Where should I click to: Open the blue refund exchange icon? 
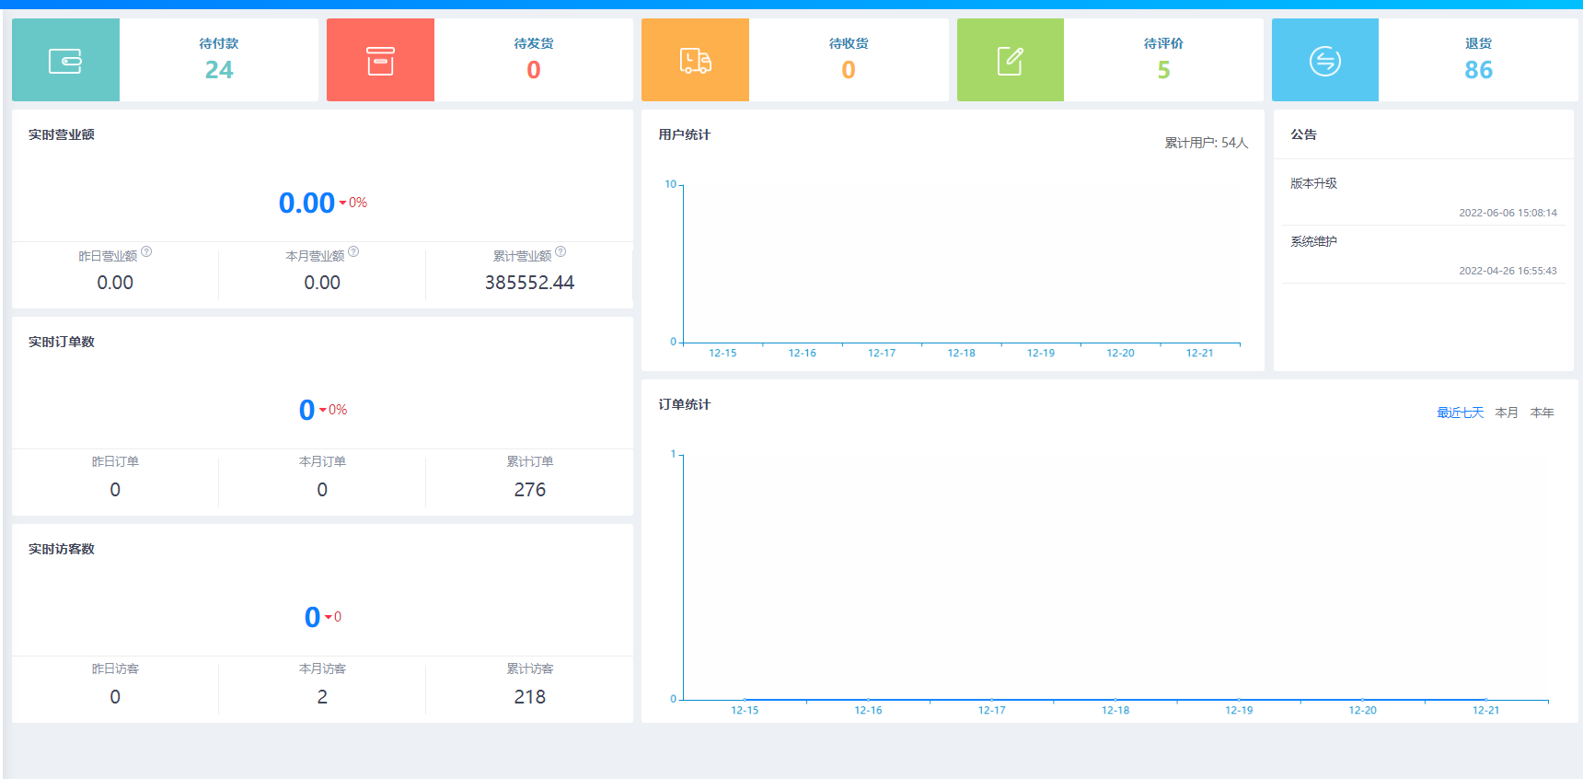coord(1325,61)
